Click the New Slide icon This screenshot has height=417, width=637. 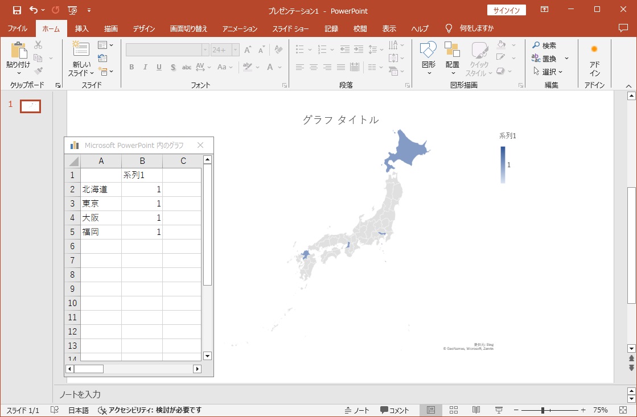pos(81,50)
